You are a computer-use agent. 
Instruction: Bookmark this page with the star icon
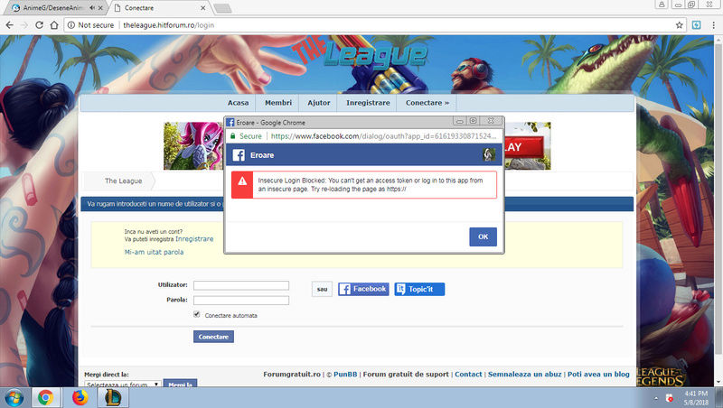point(680,25)
